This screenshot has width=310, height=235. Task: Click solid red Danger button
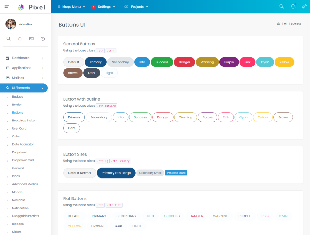pyautogui.click(x=184, y=62)
